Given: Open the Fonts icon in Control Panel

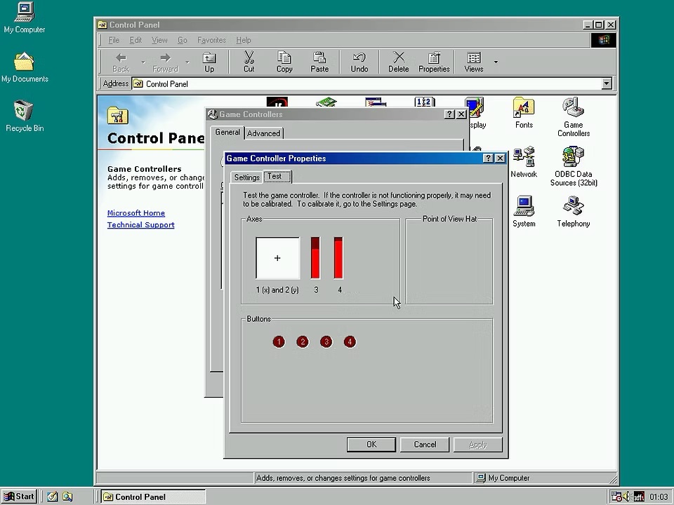Looking at the screenshot, I should 524,113.
